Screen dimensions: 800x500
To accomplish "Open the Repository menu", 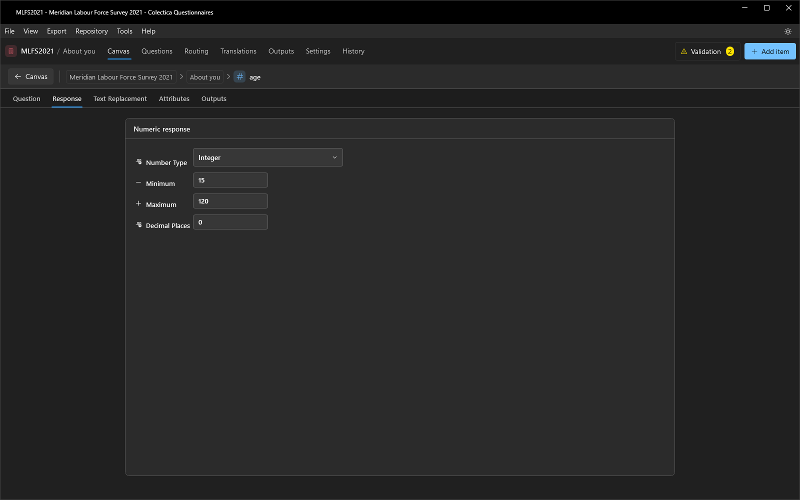I will [91, 31].
